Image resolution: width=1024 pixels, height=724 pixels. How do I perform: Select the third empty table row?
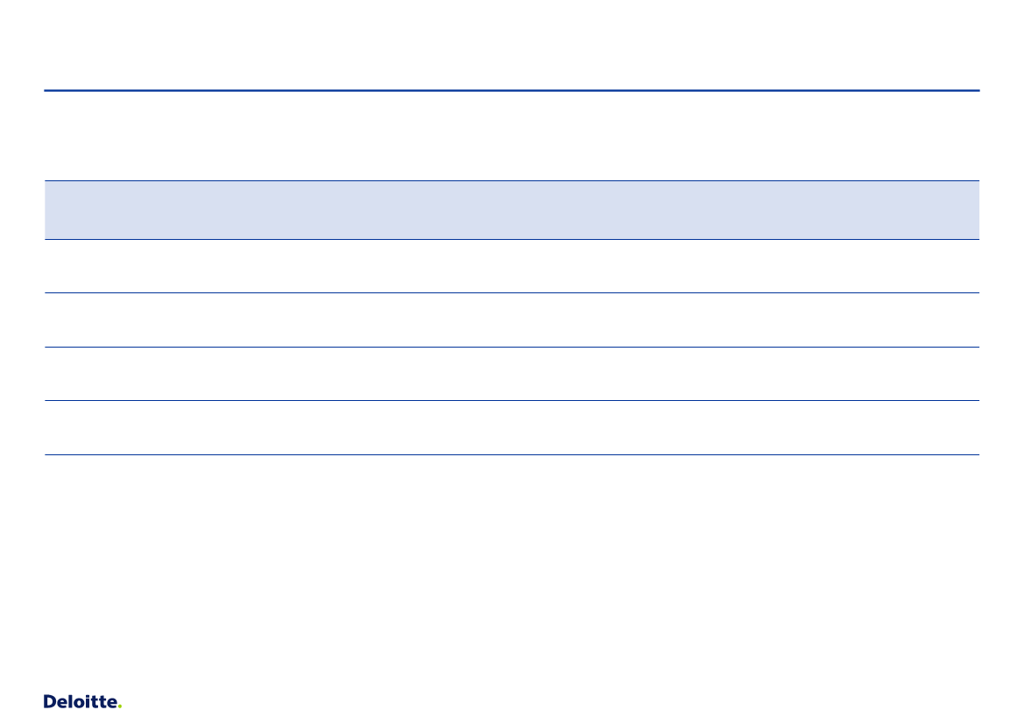point(512,374)
